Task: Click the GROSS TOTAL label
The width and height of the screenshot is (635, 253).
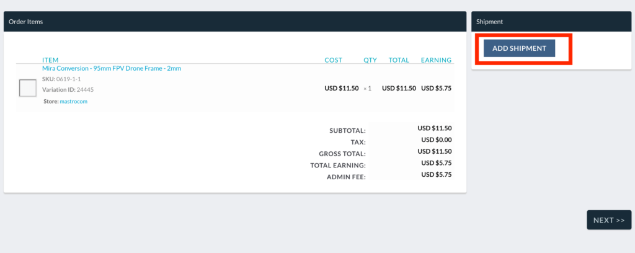Action: 342,153
